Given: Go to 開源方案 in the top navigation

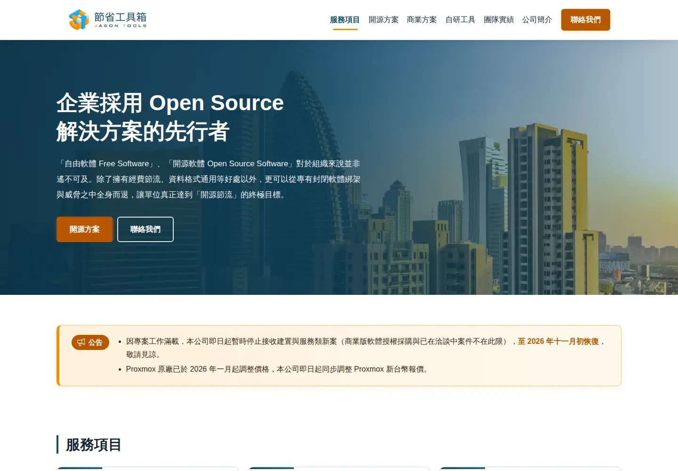Looking at the screenshot, I should click(383, 20).
